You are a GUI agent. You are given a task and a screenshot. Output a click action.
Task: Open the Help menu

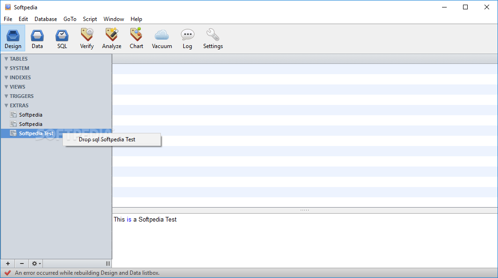pyautogui.click(x=136, y=19)
